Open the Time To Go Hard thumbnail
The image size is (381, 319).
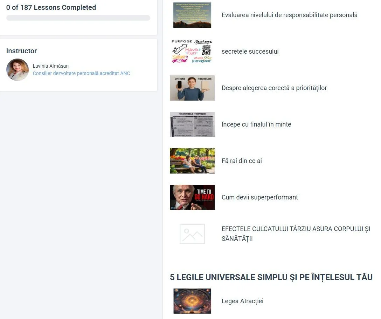(192, 197)
